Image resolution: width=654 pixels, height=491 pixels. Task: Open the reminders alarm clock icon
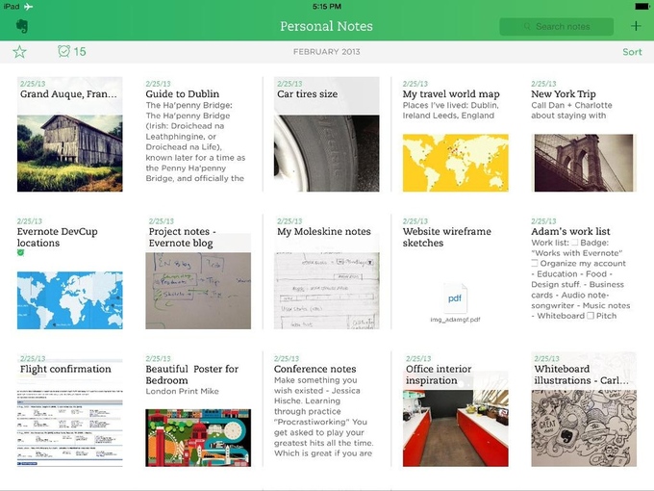[64, 51]
